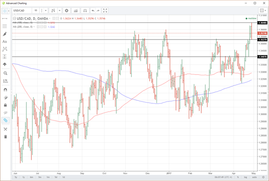Choose the text annotation tool

pyautogui.click(x=5, y=41)
